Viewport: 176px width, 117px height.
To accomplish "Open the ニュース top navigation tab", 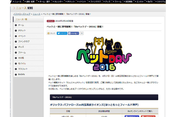I will 17,2.
